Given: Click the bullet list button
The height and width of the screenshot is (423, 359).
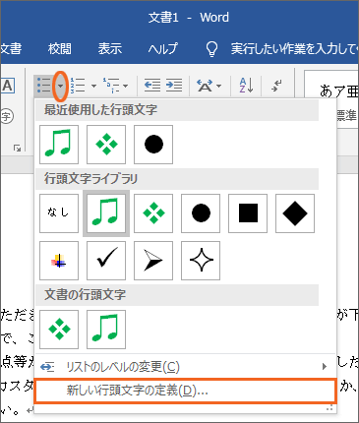Looking at the screenshot, I should pos(43,86).
